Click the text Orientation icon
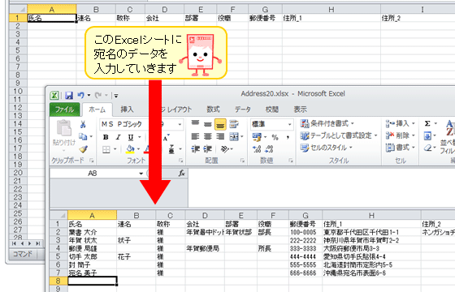The height and width of the screenshot is (292, 455). click(225, 149)
